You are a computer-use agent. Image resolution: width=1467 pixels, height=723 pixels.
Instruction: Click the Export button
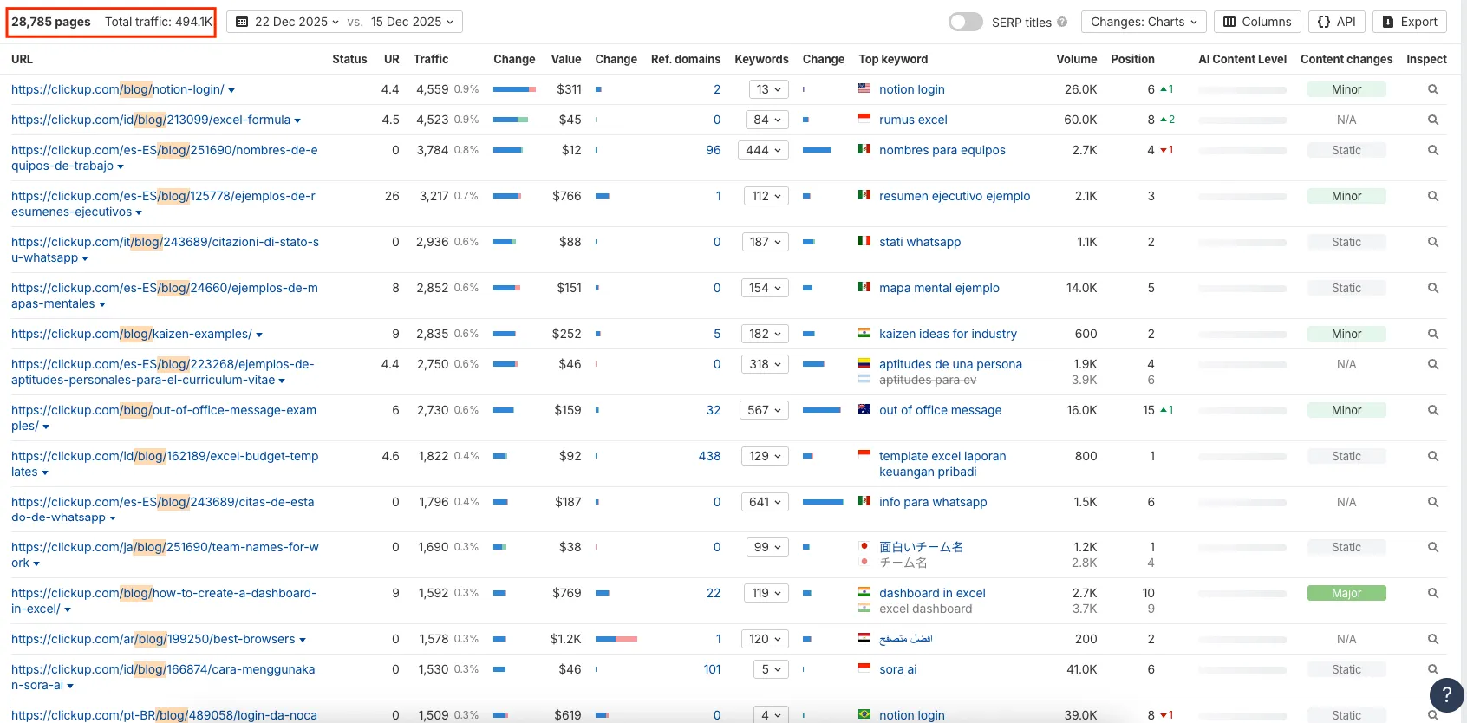(x=1409, y=22)
